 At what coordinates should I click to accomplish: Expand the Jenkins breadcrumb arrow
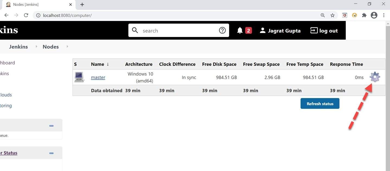pos(36,47)
